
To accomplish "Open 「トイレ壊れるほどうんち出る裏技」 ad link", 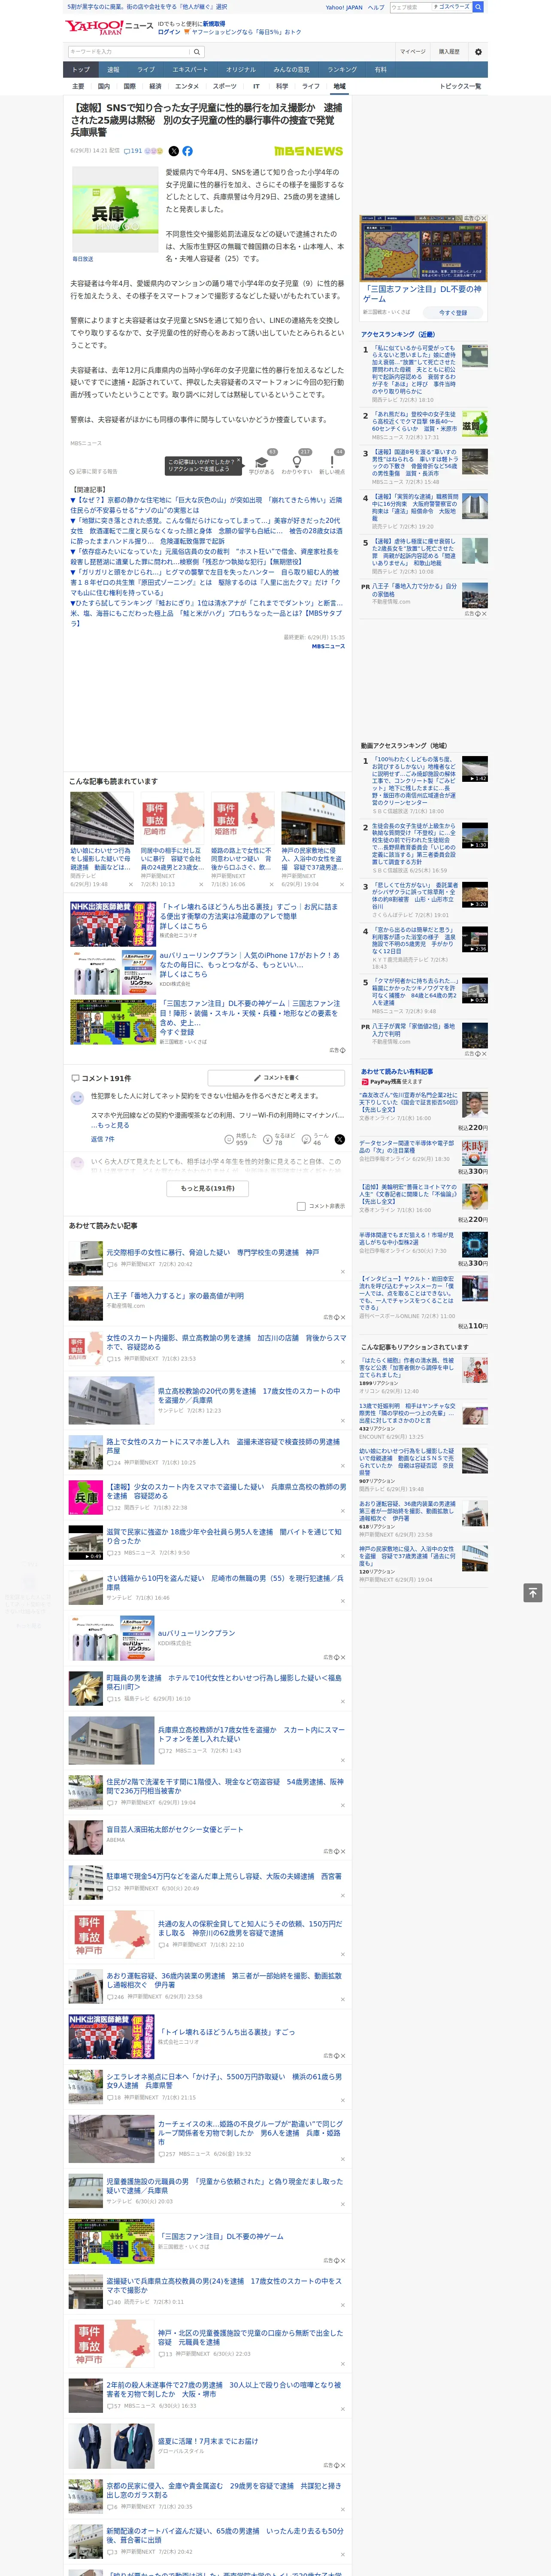I will point(248,917).
